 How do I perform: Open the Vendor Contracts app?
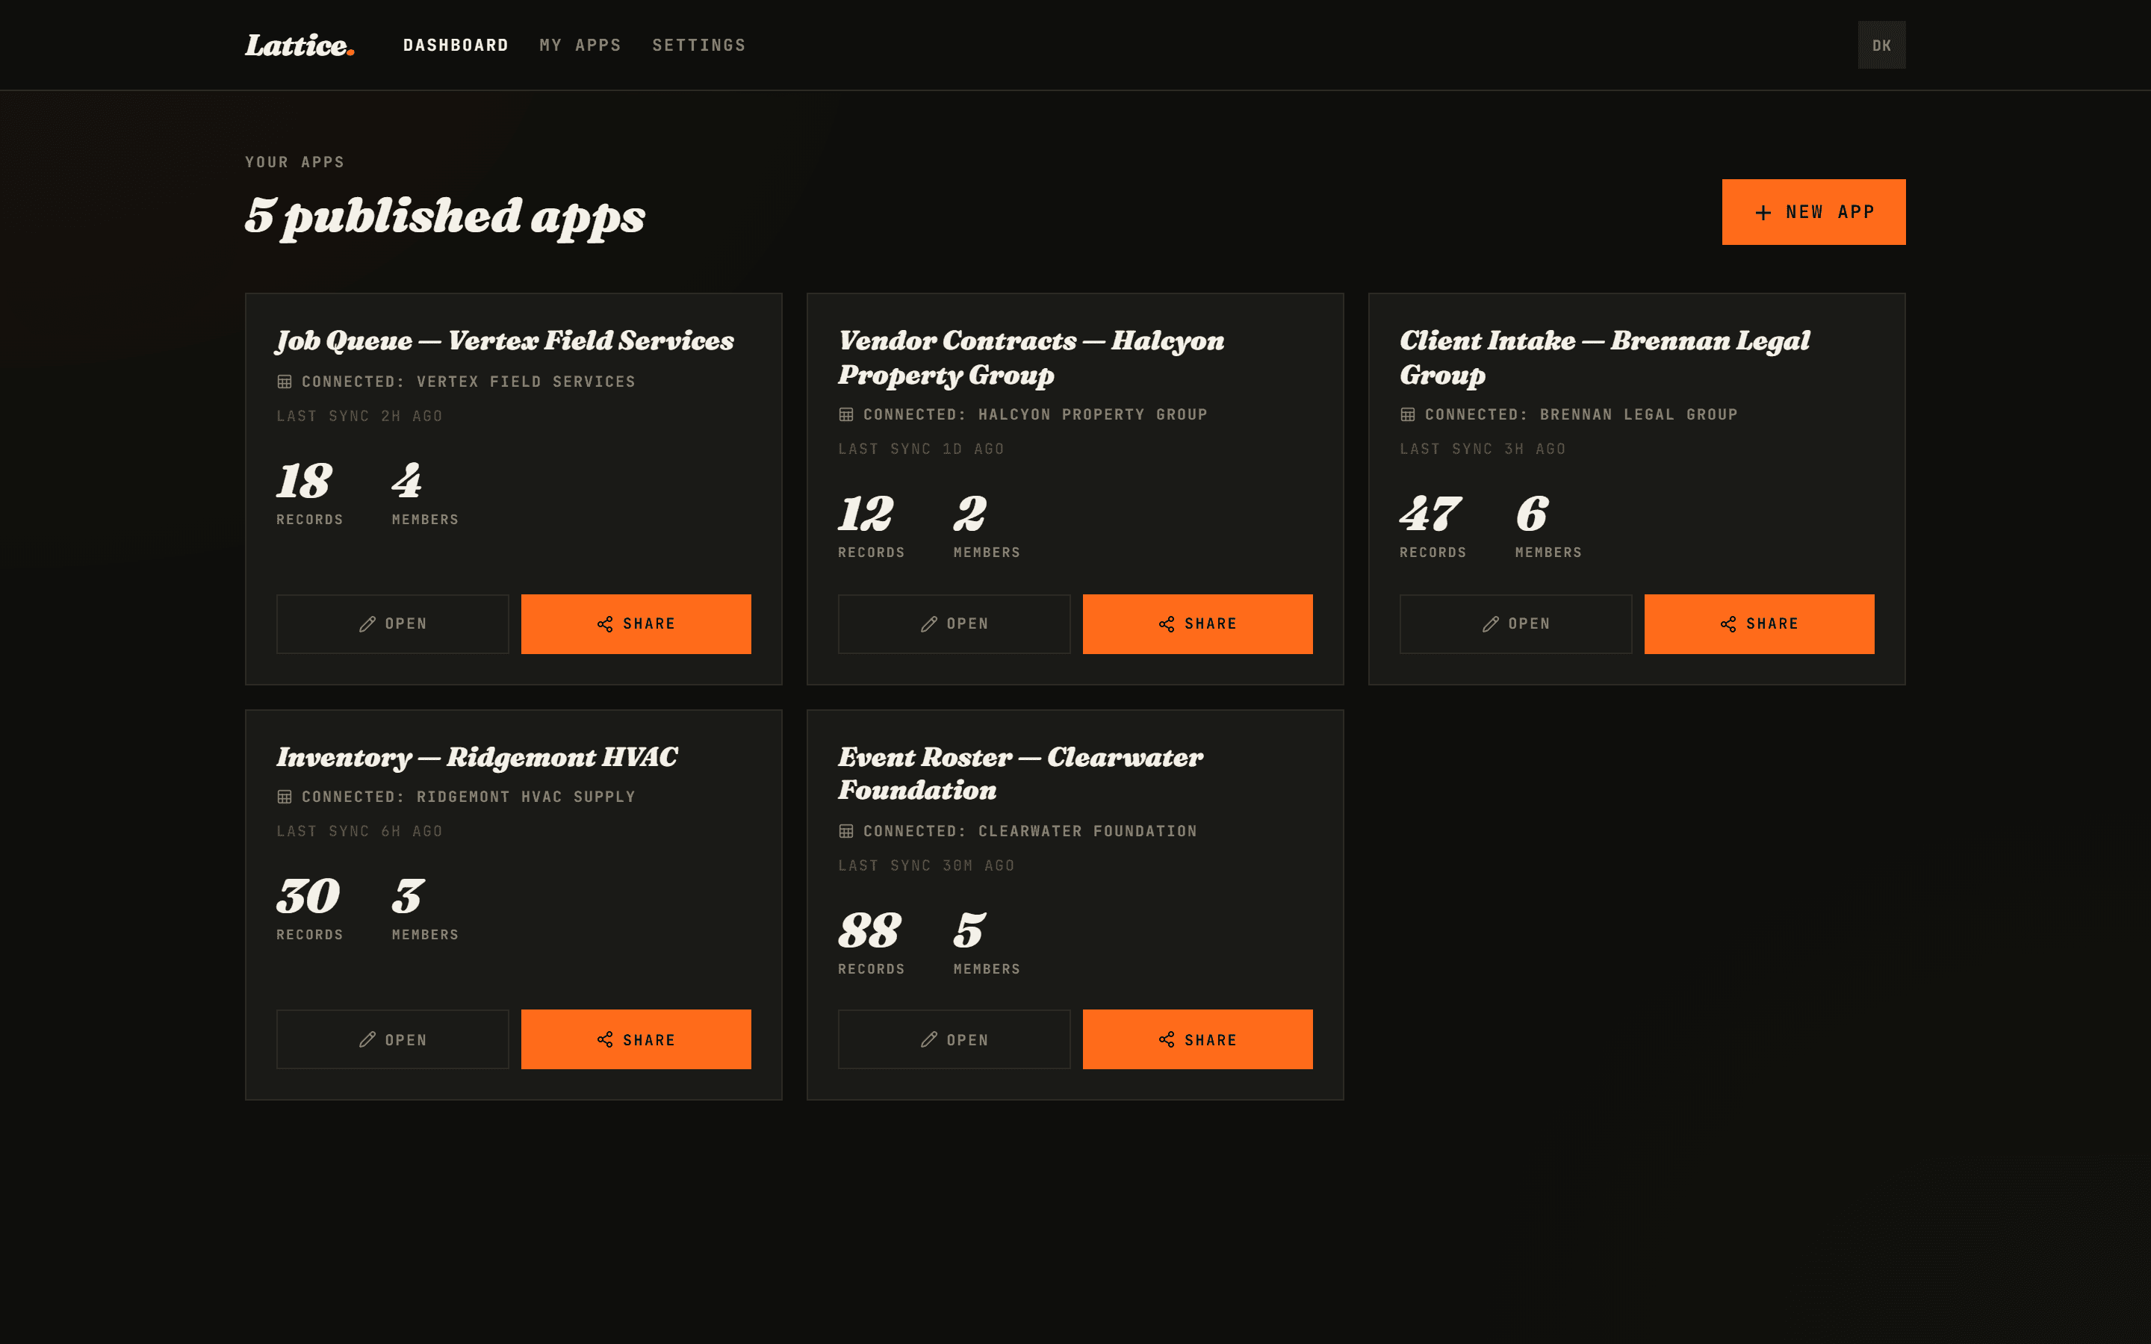point(954,624)
